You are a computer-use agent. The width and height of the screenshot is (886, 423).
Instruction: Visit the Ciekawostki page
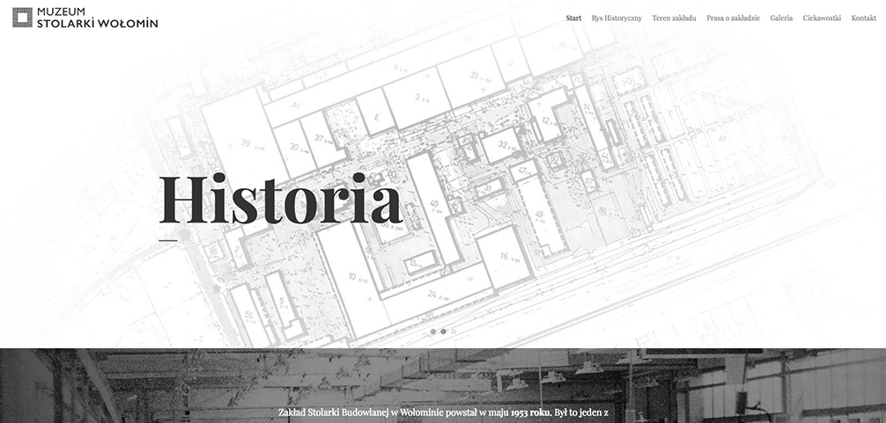point(822,18)
